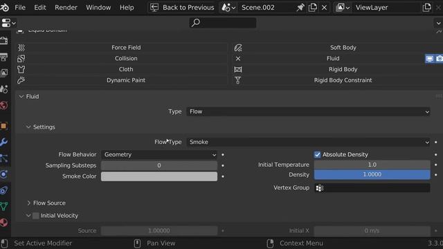Open the Smoke Color swatch
Viewport: 443px width, 249px height.
tap(159, 176)
